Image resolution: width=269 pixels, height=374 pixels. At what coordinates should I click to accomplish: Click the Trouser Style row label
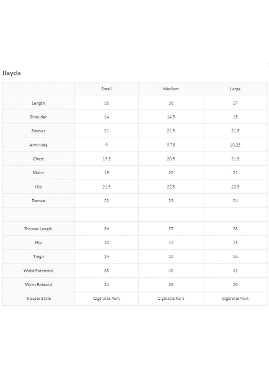click(x=38, y=298)
